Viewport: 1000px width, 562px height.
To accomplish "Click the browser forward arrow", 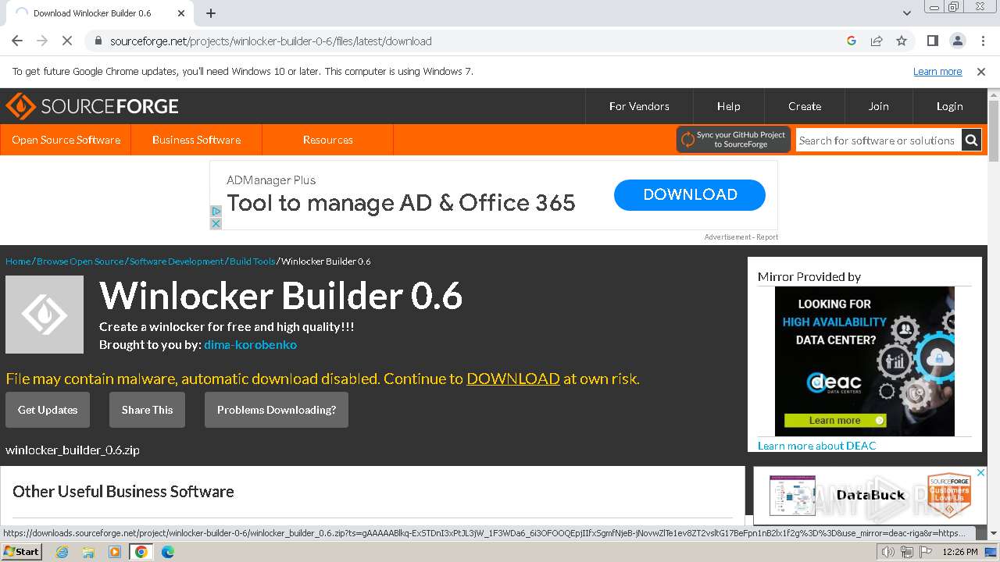I will pos(42,41).
